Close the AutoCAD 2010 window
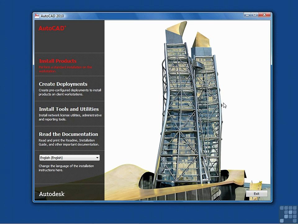Image resolution: width=298 pixels, height=224 pixels. 264,15
